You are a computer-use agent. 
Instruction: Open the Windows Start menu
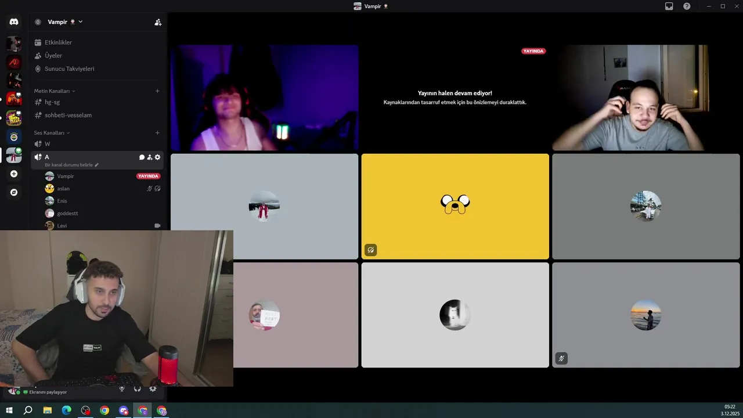[9, 410]
